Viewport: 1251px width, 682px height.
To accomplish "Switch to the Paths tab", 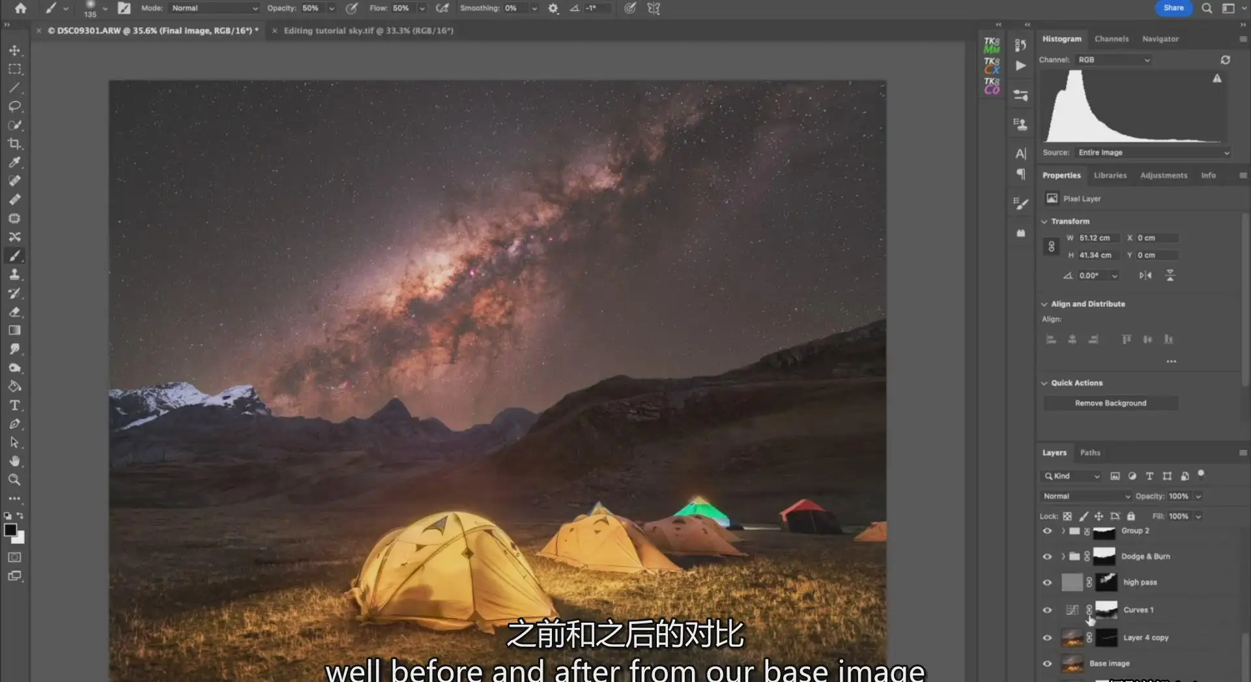I will pos(1089,453).
